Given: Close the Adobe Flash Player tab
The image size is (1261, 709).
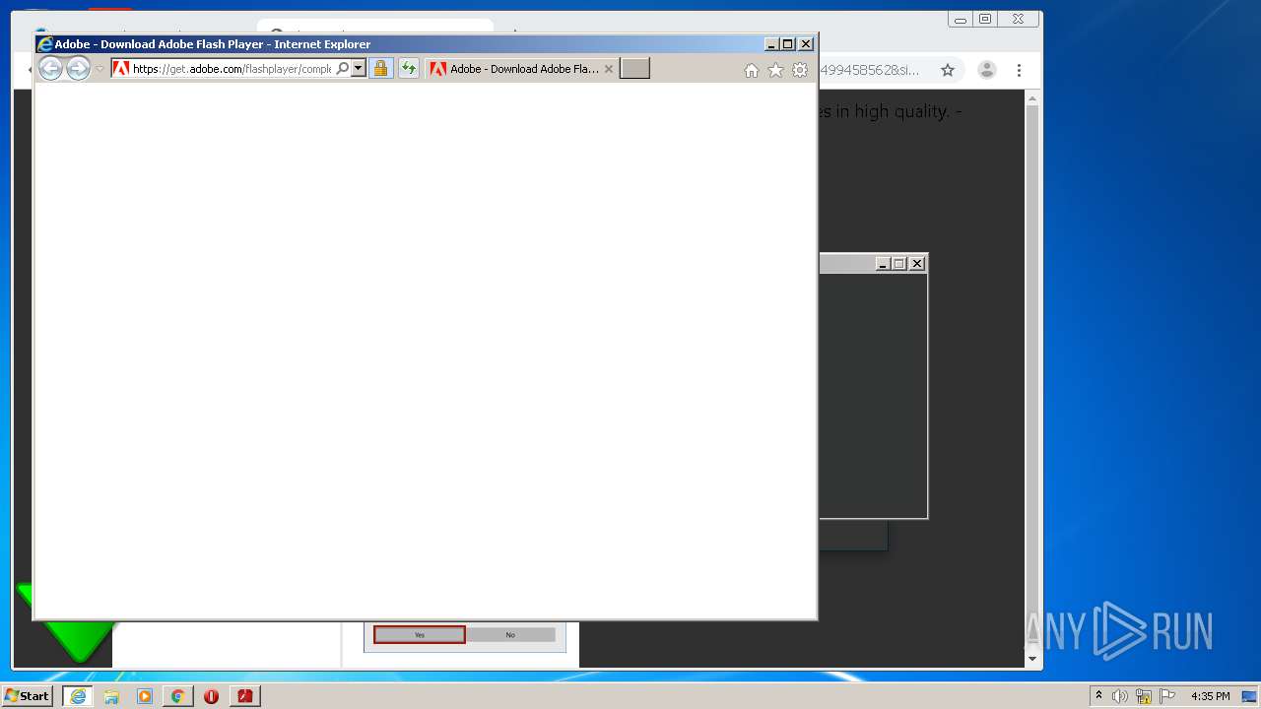Looking at the screenshot, I should 609,69.
